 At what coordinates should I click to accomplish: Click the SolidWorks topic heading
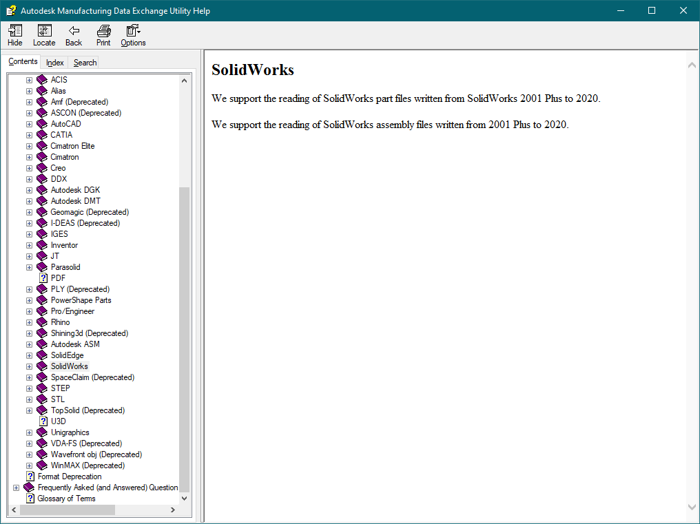click(x=253, y=70)
